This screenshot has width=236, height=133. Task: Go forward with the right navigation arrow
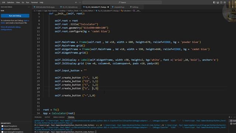(80, 3)
